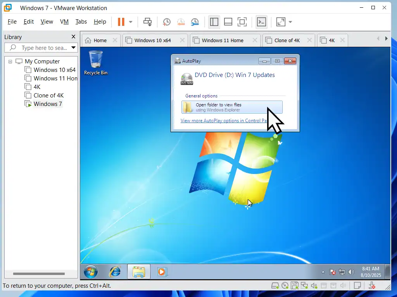Collapse the My Computer tree node

pyautogui.click(x=10, y=61)
